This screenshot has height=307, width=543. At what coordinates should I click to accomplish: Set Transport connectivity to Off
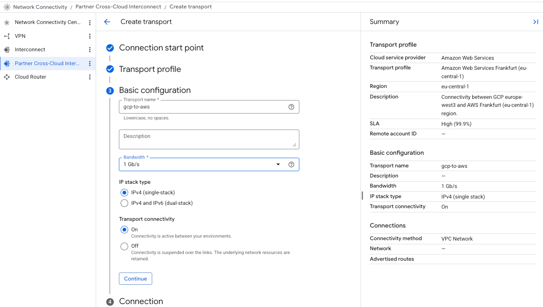click(x=124, y=246)
